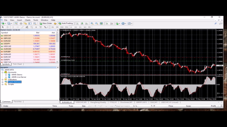Open the MetaEditor icon beside New Order
Image resolution: width=227 pixels, height=127 pixels.
point(55,24)
